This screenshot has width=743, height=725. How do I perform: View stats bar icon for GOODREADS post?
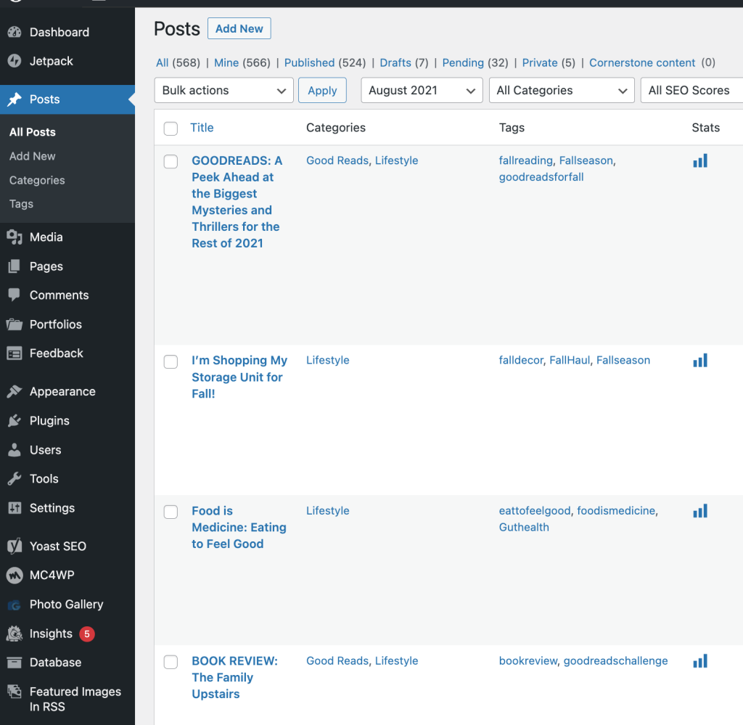coord(699,161)
